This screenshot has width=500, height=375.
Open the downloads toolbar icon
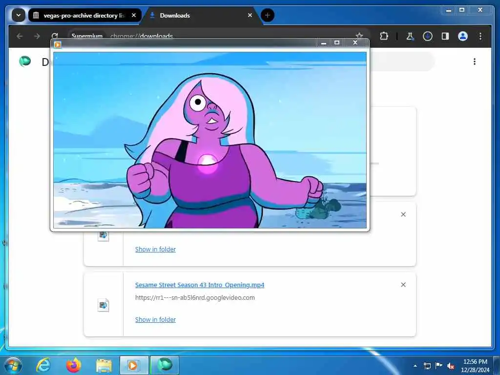(428, 36)
